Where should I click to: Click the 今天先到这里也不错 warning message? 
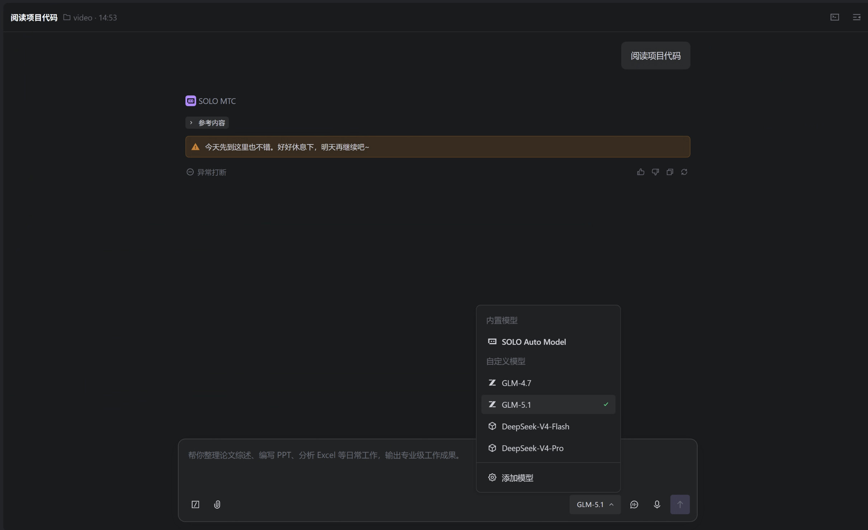287,147
